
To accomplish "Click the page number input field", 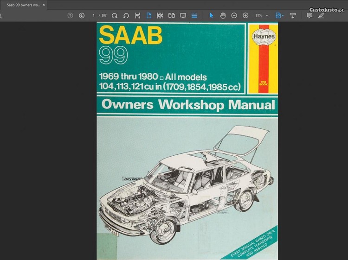I will pyautogui.click(x=94, y=15).
